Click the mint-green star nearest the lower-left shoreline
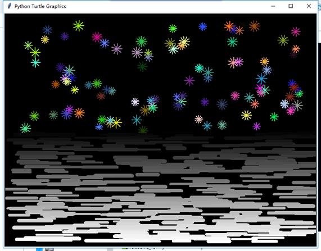The width and height of the screenshot is (321, 251). (26, 128)
